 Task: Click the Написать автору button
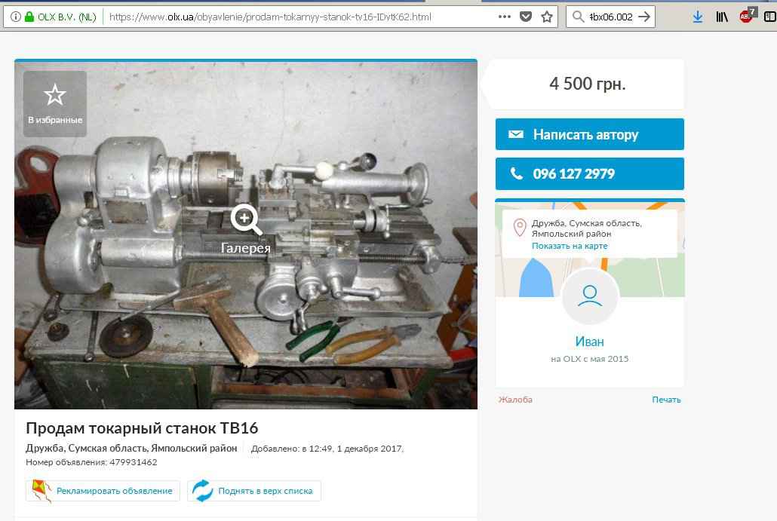click(590, 134)
